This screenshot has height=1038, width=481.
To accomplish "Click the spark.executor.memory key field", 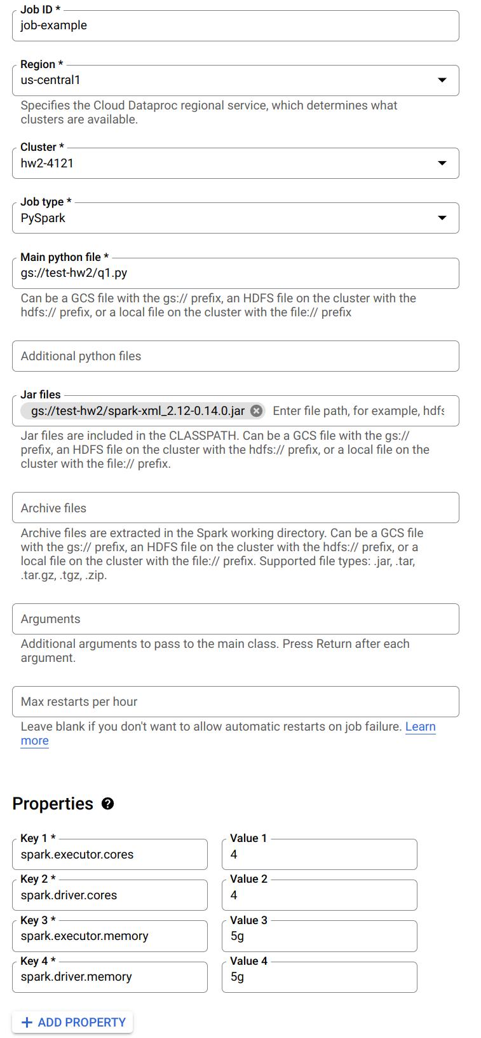I will pos(109,936).
